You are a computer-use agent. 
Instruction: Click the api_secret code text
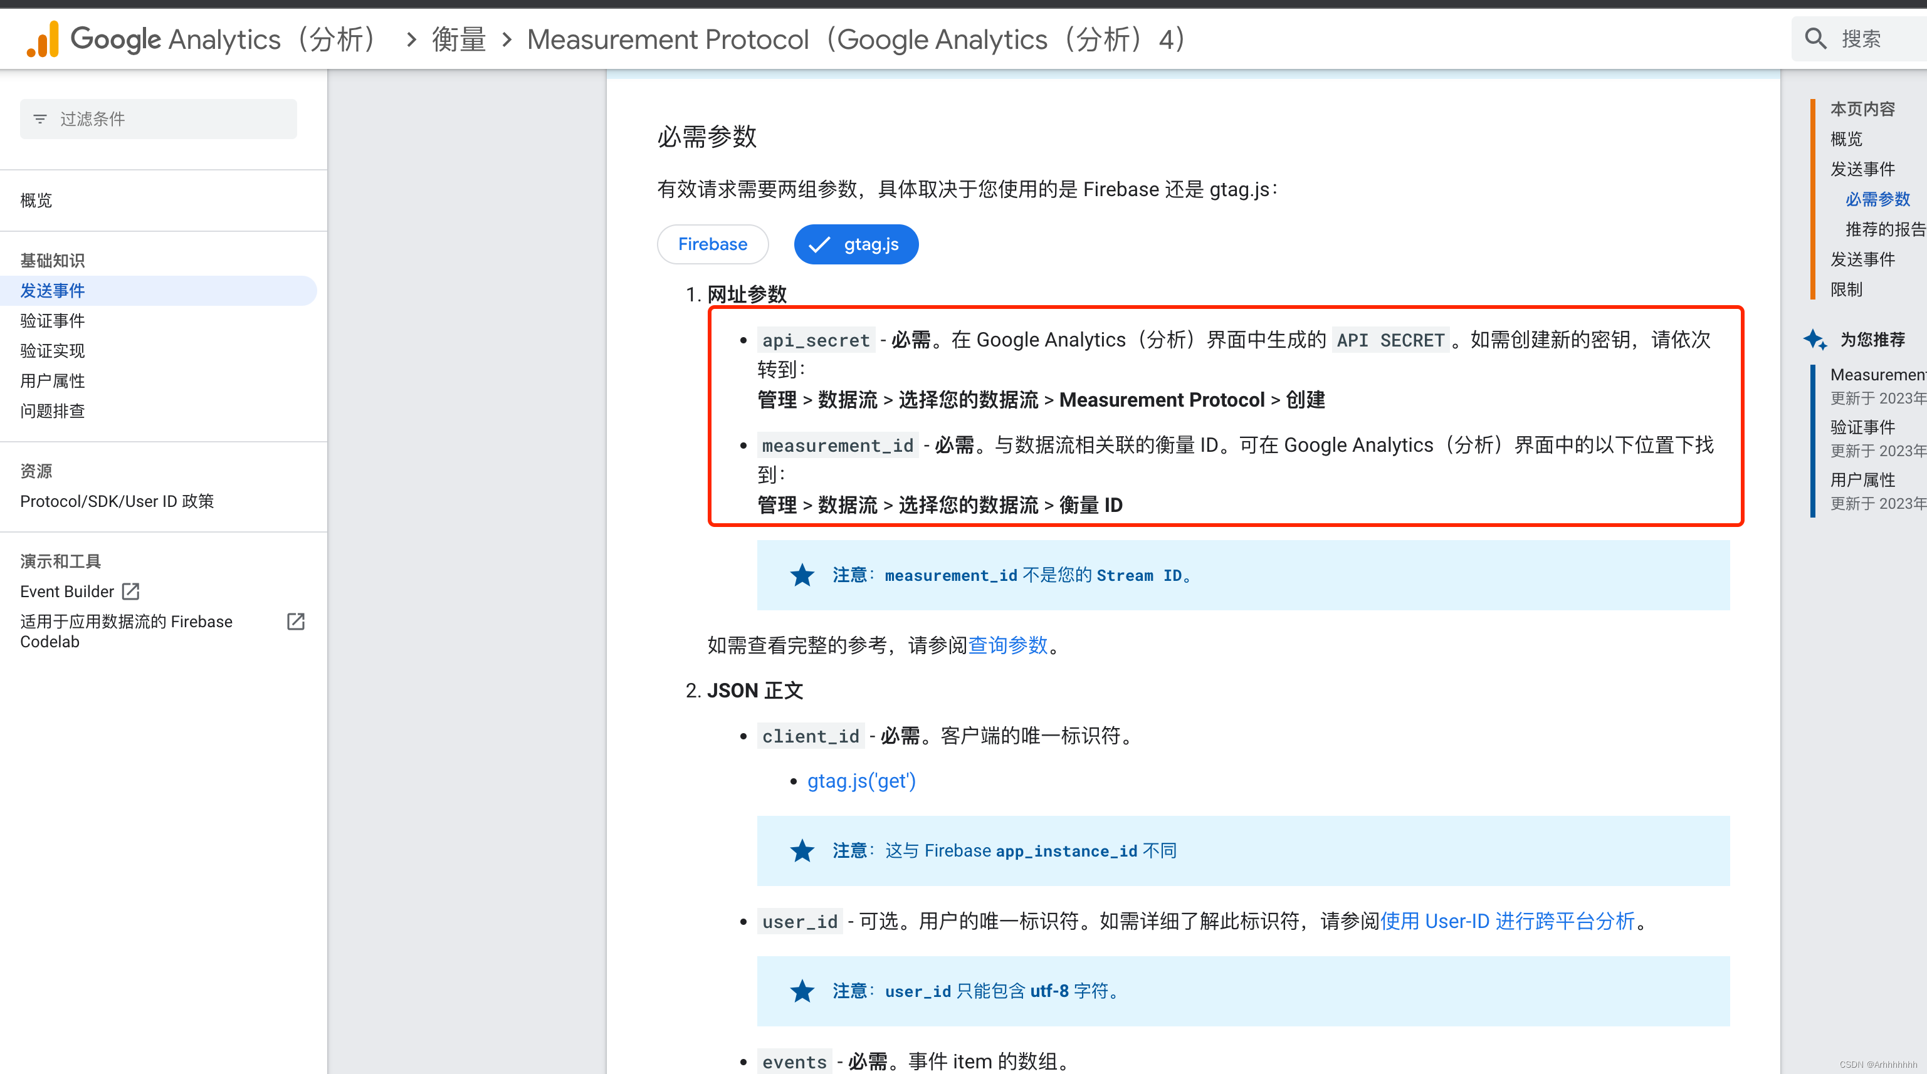click(816, 340)
